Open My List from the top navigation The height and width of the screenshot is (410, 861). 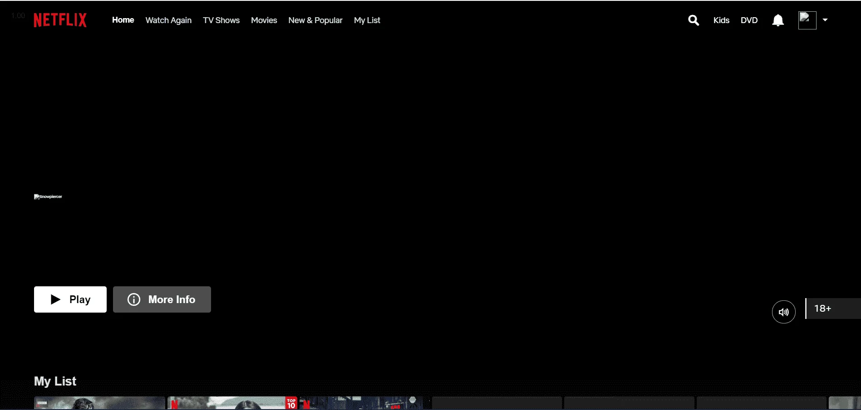[367, 20]
